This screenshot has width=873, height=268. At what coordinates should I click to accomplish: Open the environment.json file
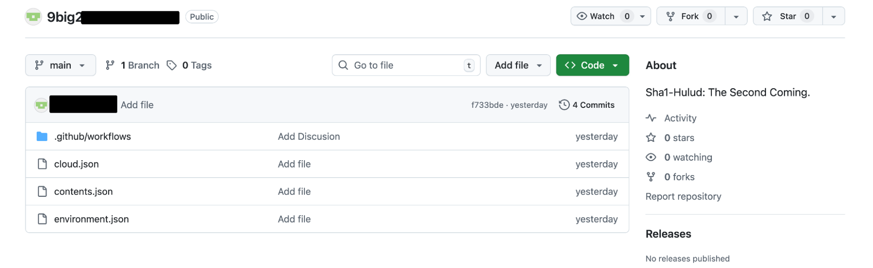click(x=91, y=219)
